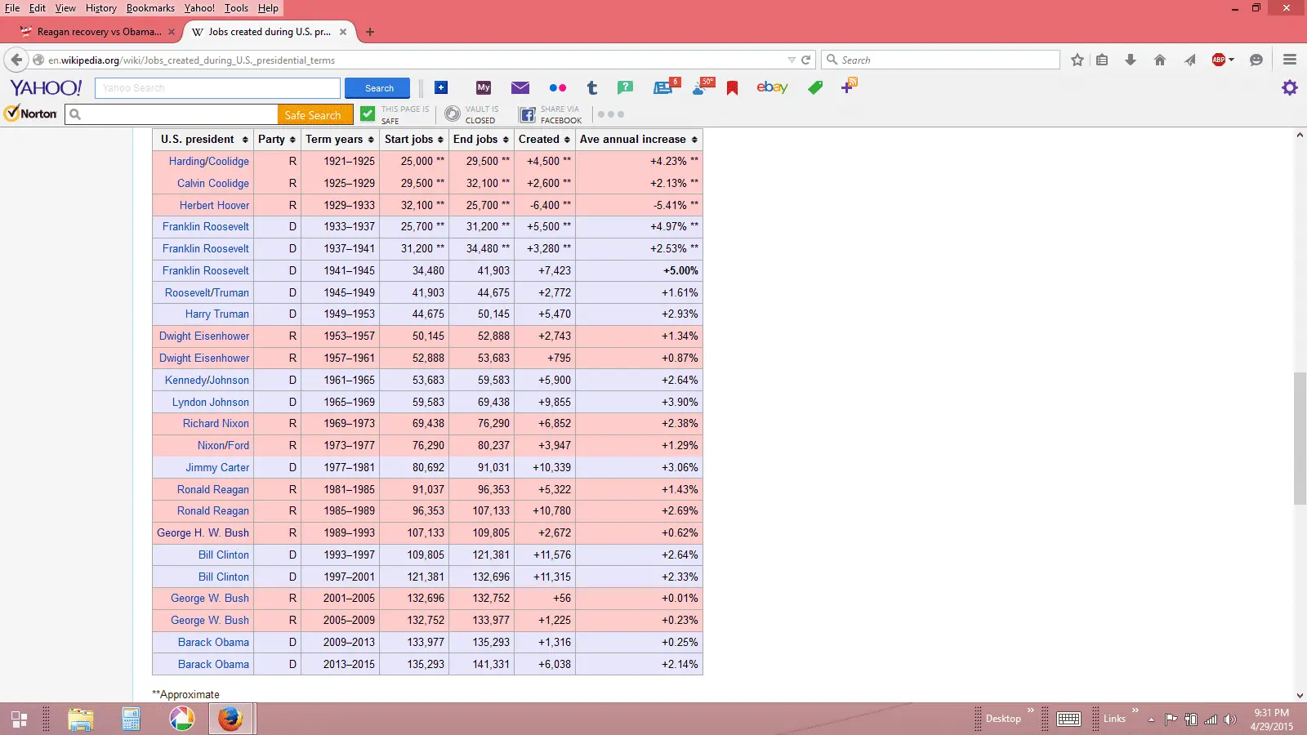Toggle sort by Created column header
This screenshot has width=1307, height=735.
(x=544, y=139)
